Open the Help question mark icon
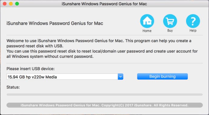 (x=193, y=21)
